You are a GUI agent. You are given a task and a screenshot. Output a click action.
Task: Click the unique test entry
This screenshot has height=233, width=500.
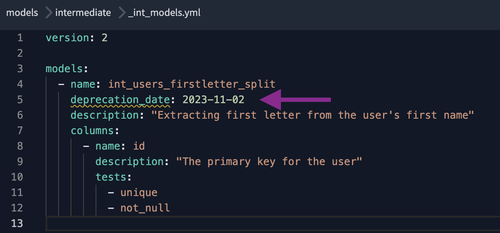point(139,193)
